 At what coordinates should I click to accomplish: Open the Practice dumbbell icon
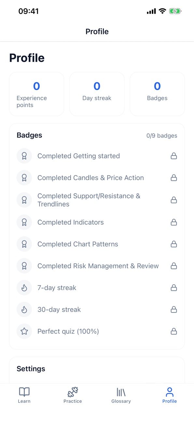click(x=73, y=392)
